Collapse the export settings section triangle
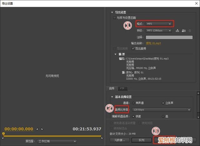 pos(112,13)
